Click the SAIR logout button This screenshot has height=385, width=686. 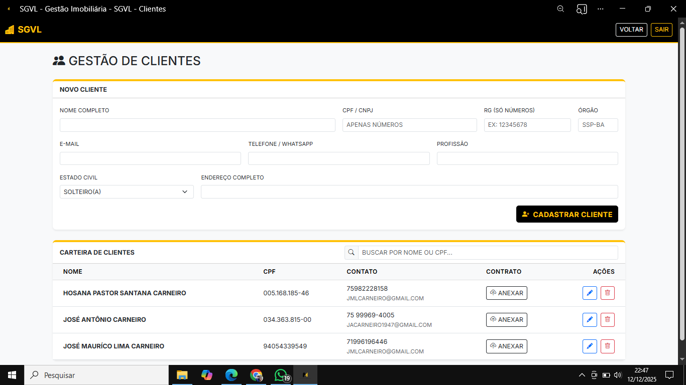coord(661,30)
